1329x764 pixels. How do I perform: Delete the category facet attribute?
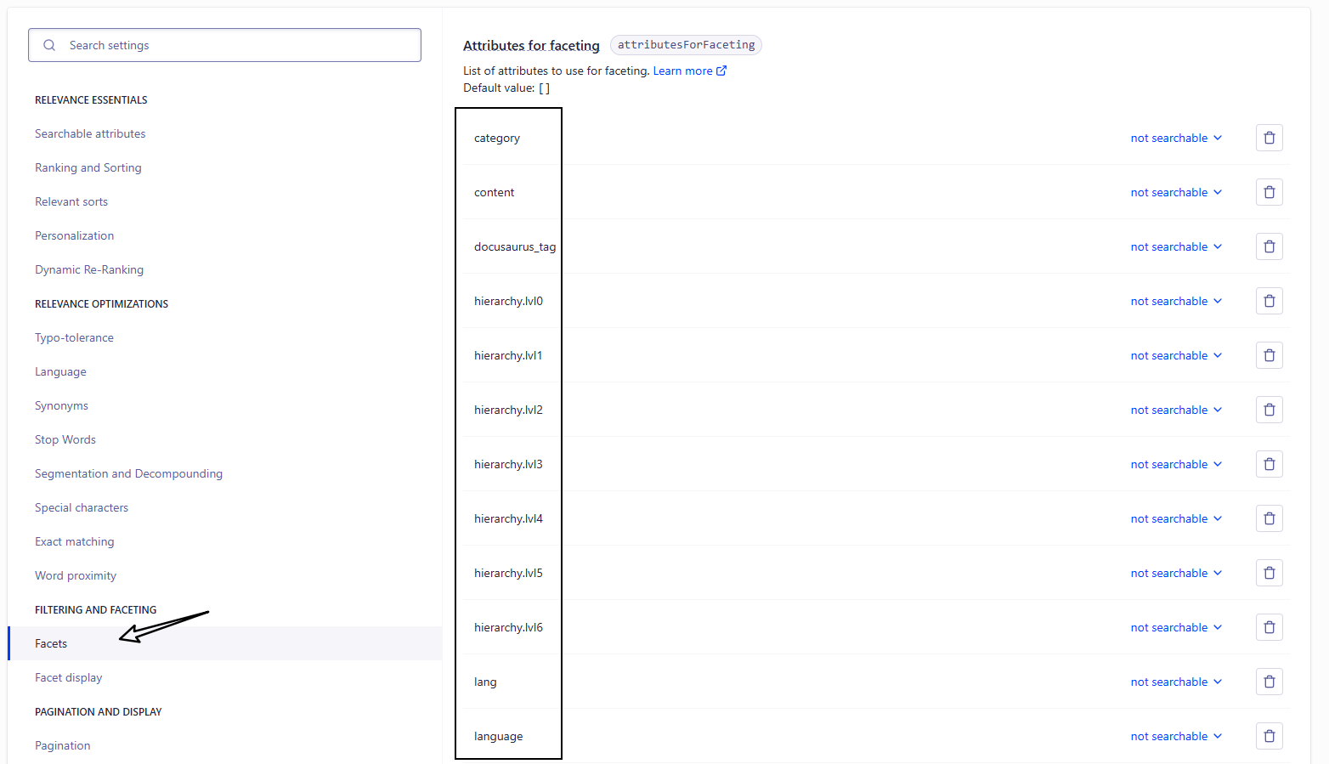tap(1269, 138)
